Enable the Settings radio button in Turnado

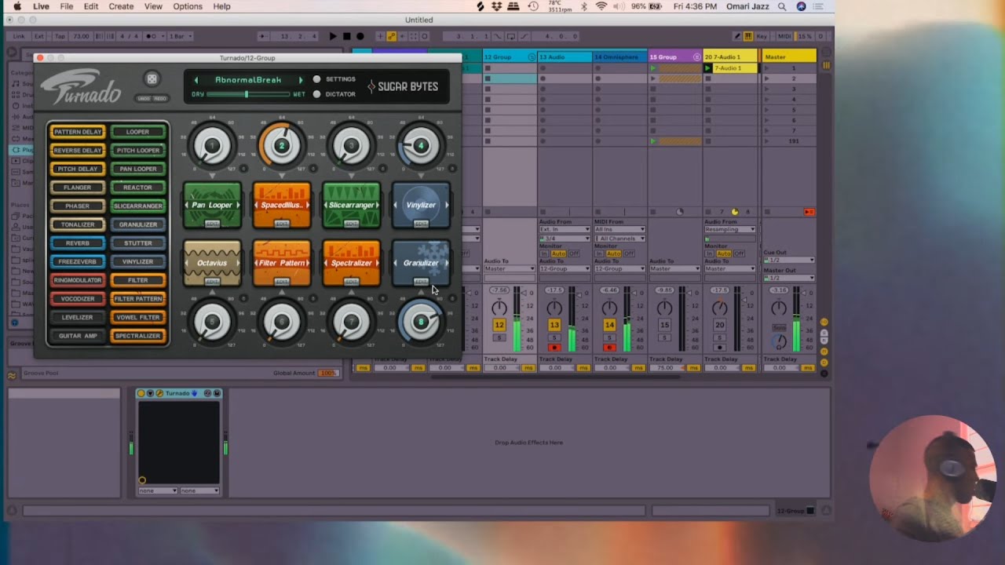[317, 79]
